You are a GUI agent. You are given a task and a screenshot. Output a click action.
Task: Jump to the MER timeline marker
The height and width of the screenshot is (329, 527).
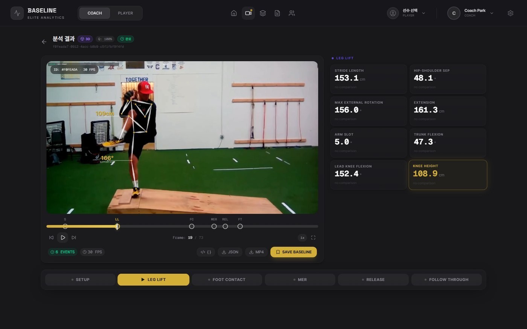pos(214,226)
